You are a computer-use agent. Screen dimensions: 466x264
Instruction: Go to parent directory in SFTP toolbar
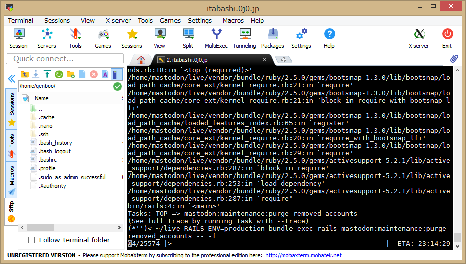click(25, 74)
